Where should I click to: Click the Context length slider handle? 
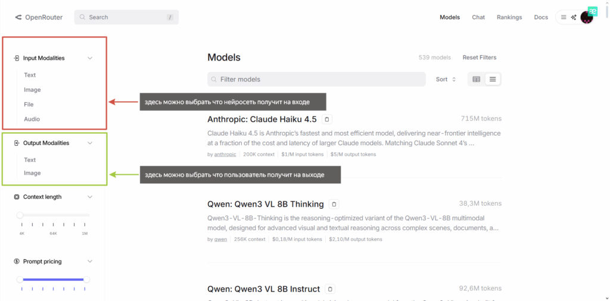pyautogui.click(x=20, y=215)
